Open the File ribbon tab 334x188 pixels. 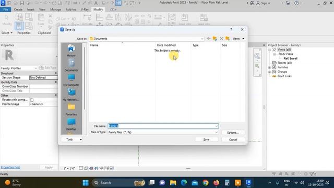pyautogui.click(x=6, y=9)
